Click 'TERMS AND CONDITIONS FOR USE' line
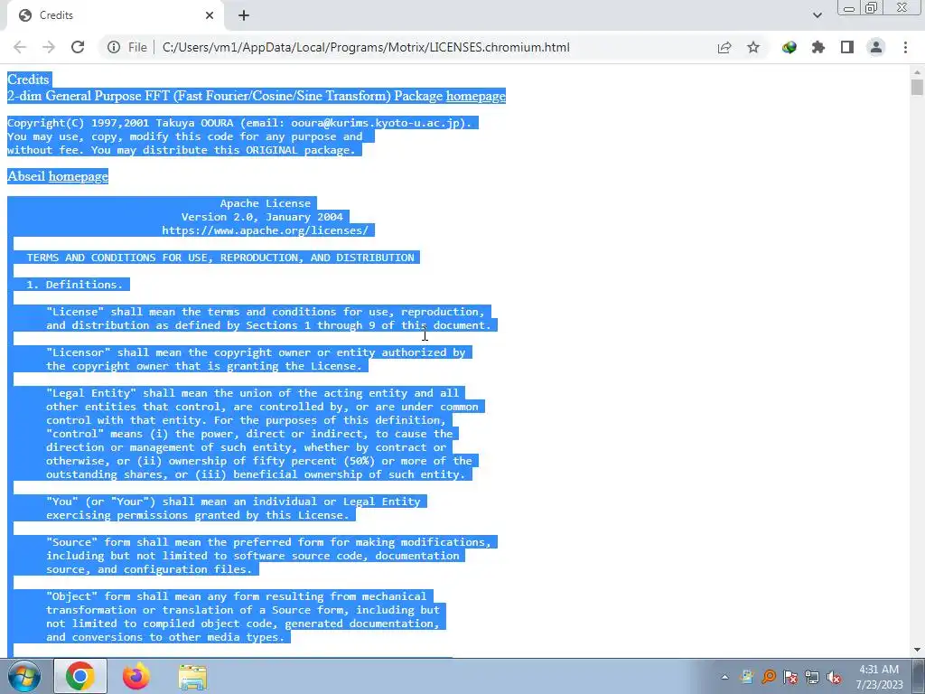Viewport: 925px width, 694px height. click(x=220, y=258)
